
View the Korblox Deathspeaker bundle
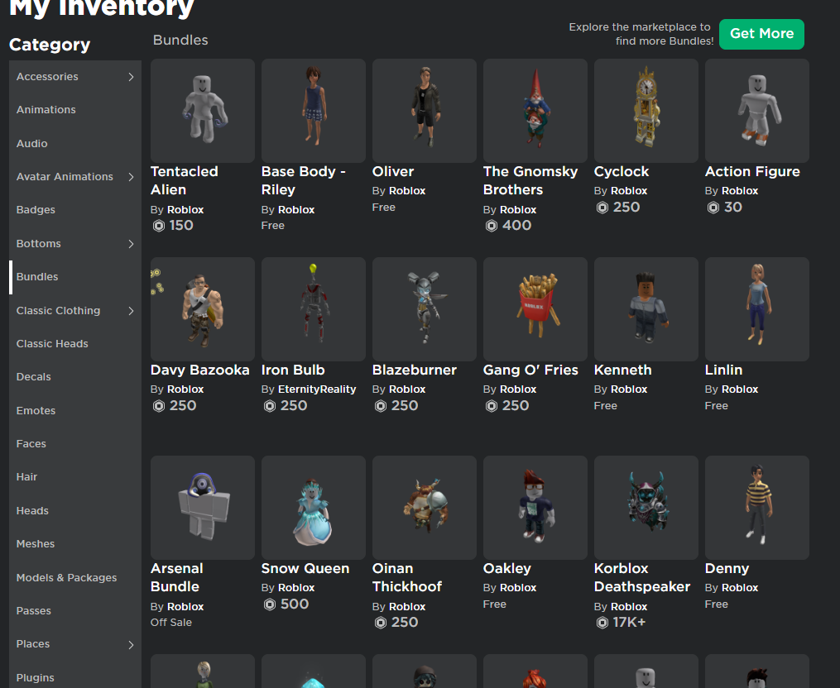646,507
